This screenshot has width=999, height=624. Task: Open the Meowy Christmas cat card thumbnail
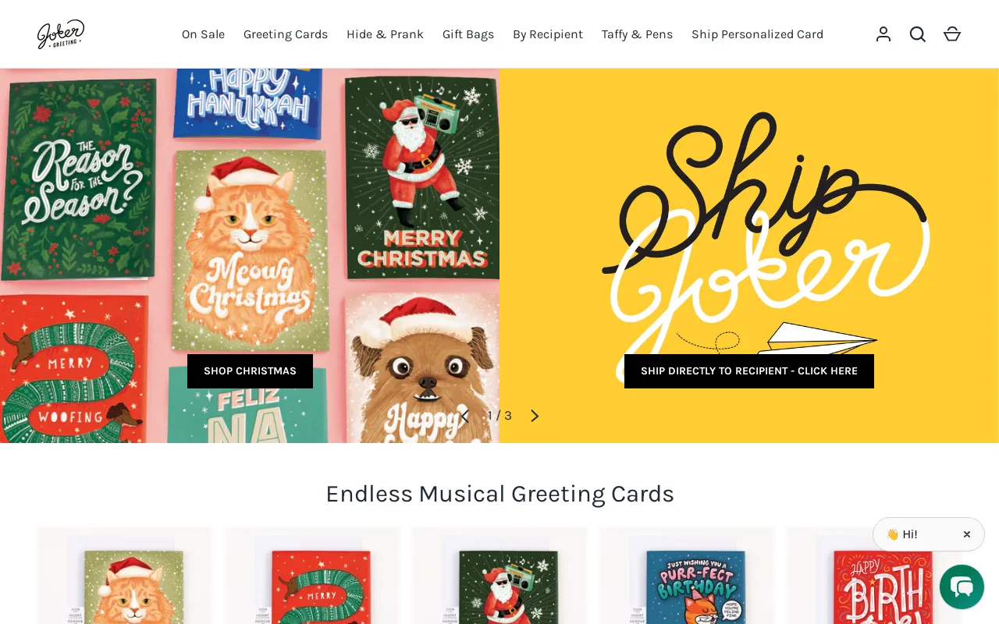click(125, 576)
